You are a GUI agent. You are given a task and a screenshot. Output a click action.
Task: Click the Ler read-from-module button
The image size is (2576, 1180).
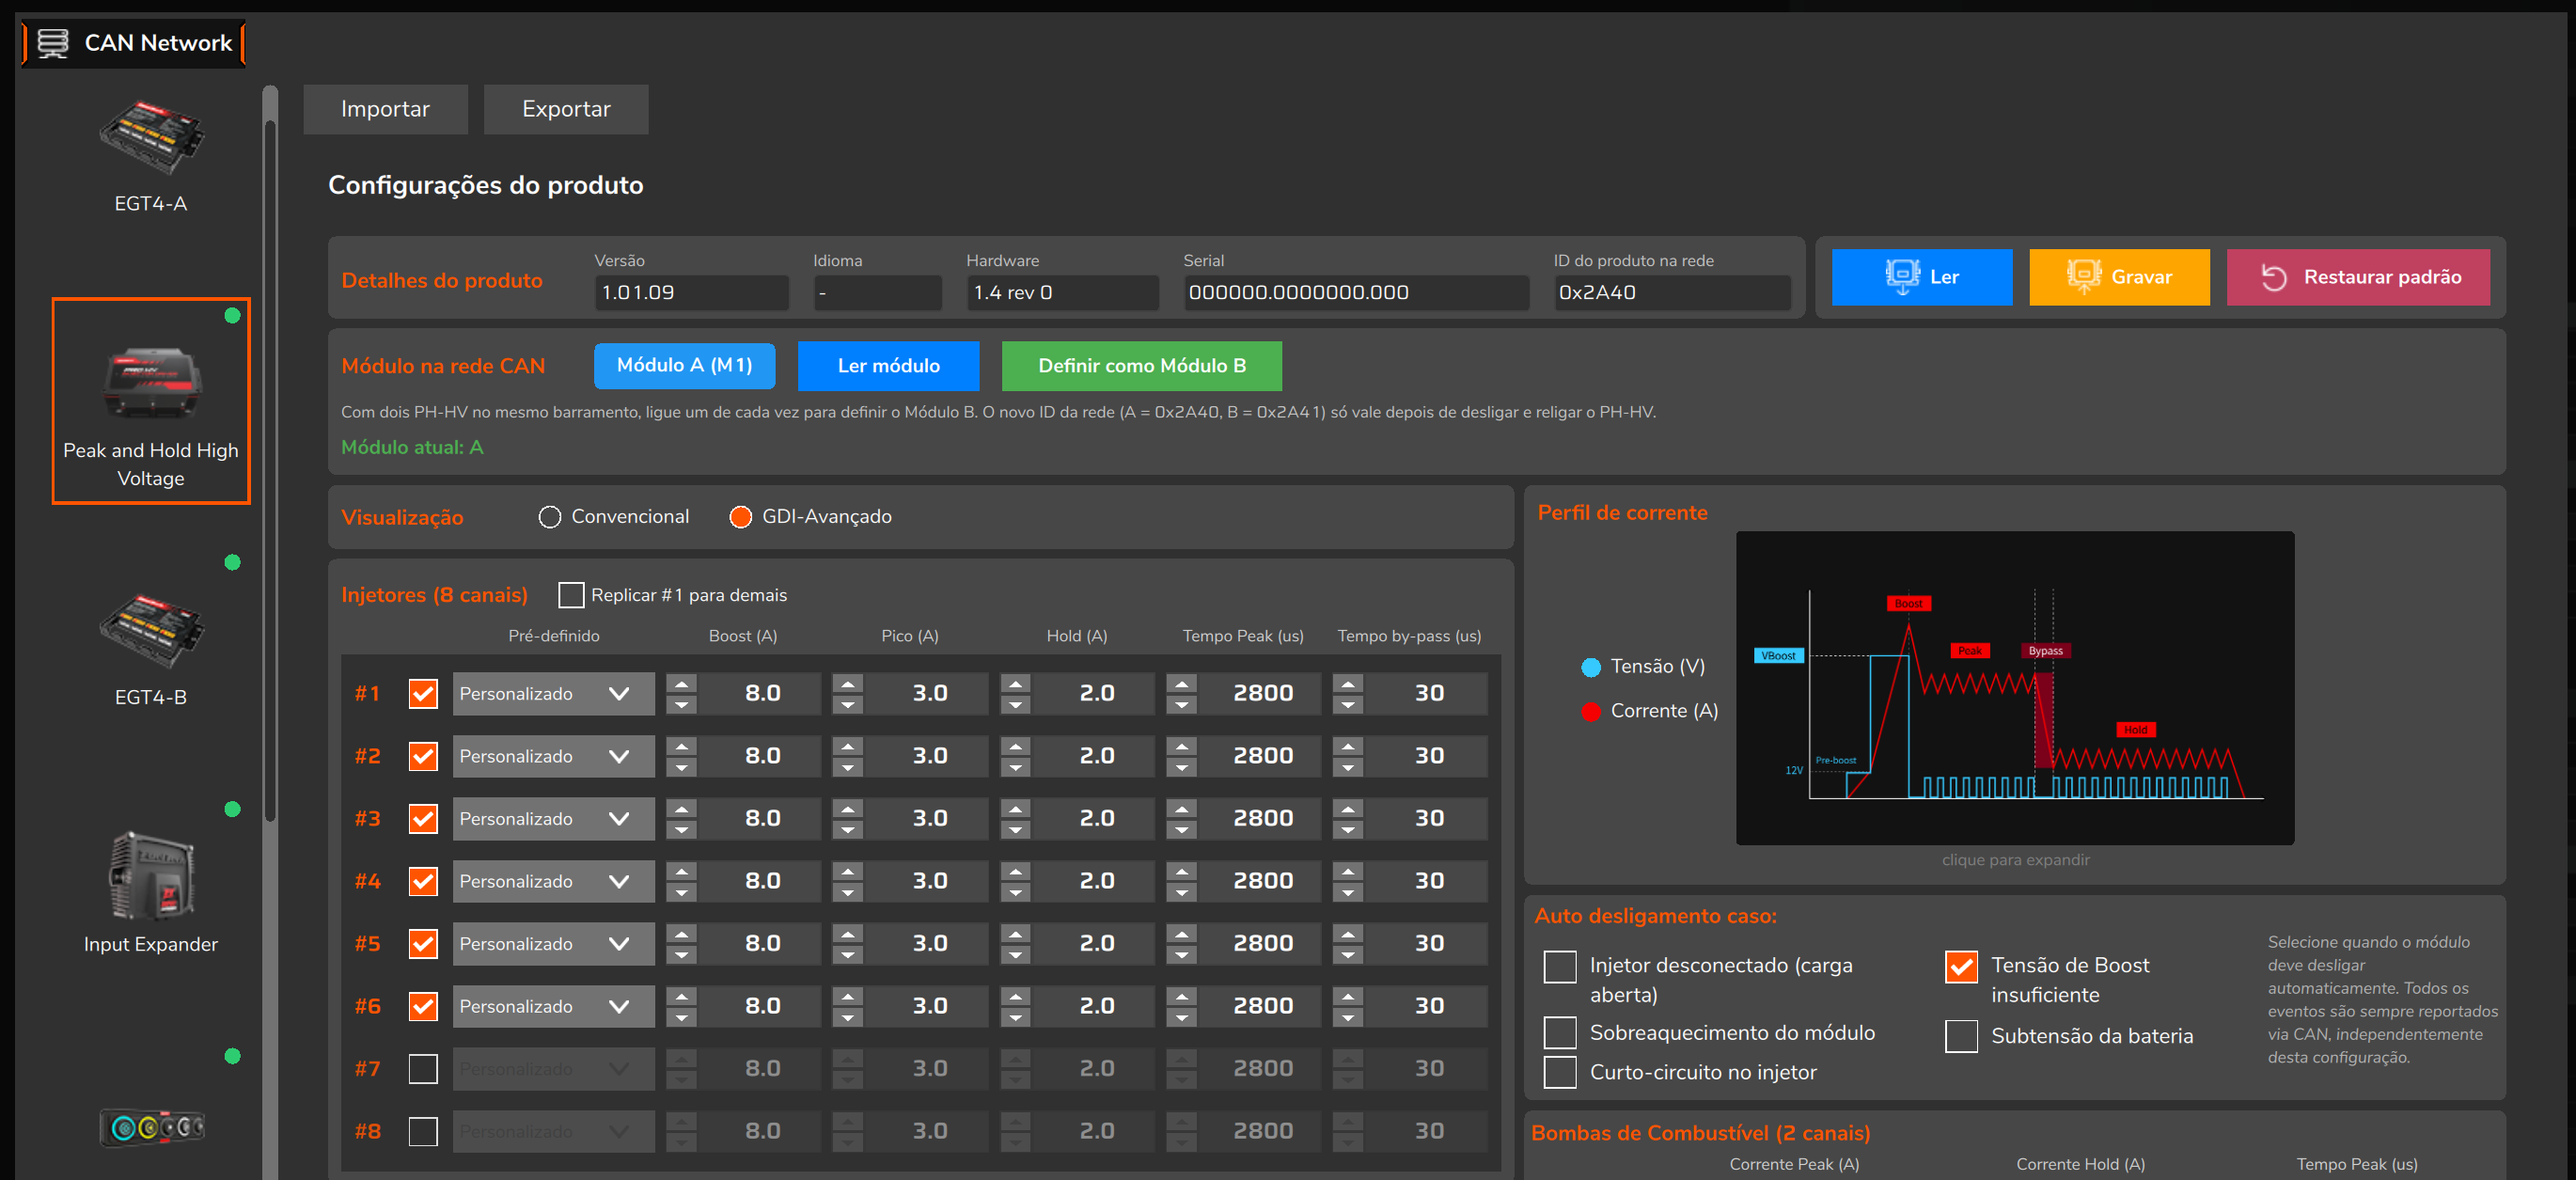(x=1921, y=277)
